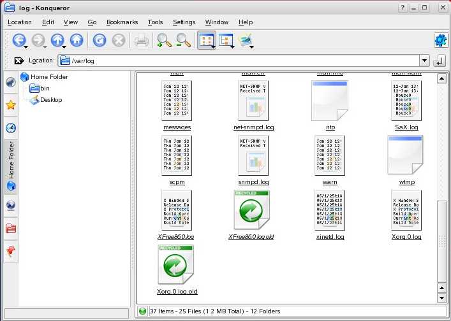Image resolution: width=451 pixels, height=321 pixels.
Task: Click the xinetd.log file label
Action: [330, 236]
